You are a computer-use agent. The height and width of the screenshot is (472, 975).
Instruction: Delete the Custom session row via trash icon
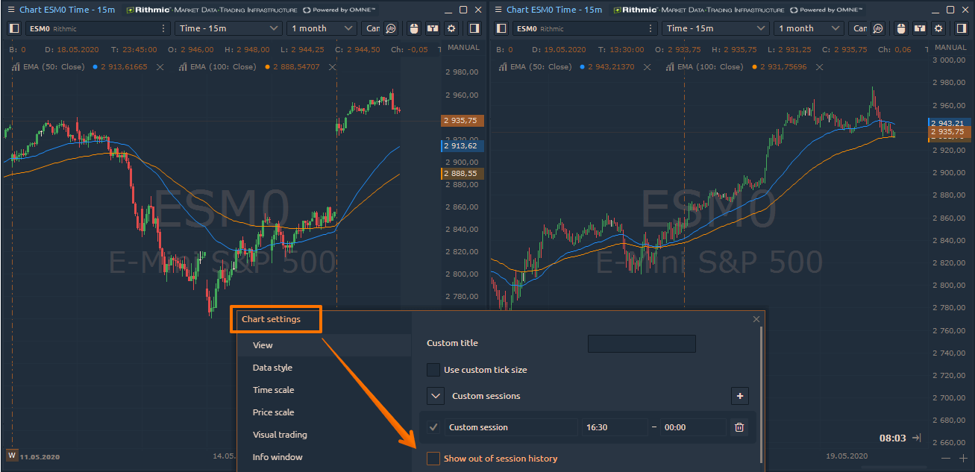(x=739, y=427)
